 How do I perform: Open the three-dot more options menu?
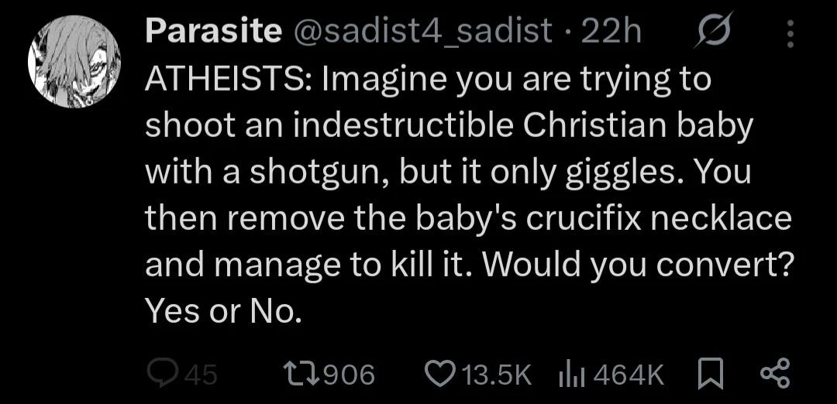[790, 34]
